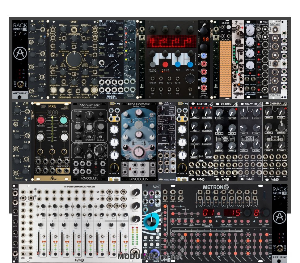The width and height of the screenshot is (300, 263).
Task: Click the CURRENT STEP display on Metron
Action: [x=232, y=213]
